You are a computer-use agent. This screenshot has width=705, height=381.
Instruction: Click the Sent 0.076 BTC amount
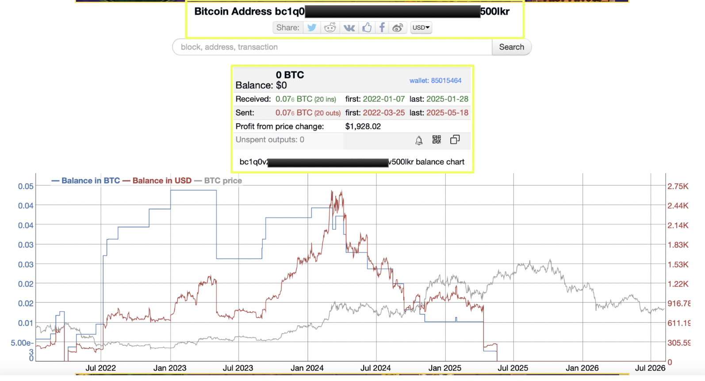click(294, 113)
